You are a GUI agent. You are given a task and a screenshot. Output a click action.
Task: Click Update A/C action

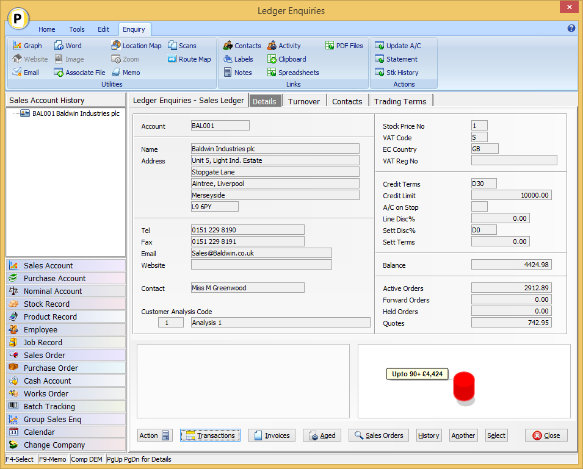tap(398, 46)
